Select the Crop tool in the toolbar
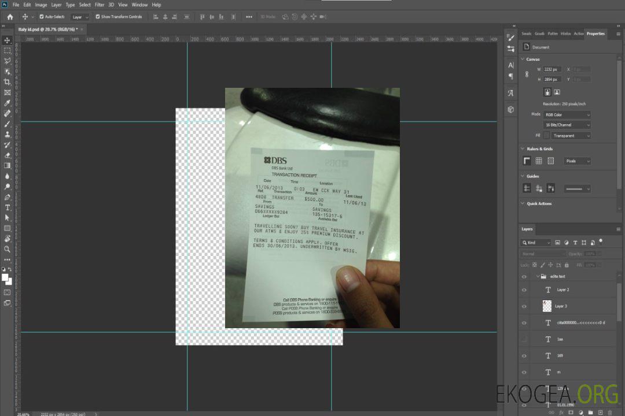The width and height of the screenshot is (625, 416). (x=8, y=82)
